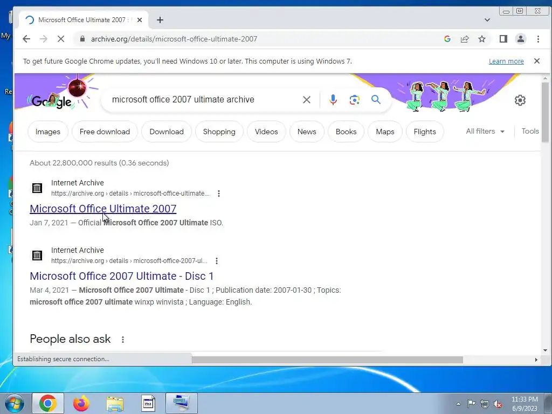Click the Google icon in address bar
Screen dimensions: 552x414
coord(447,39)
